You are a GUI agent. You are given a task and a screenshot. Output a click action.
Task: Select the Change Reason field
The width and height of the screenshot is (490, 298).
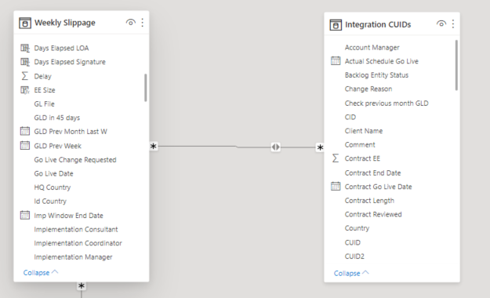coord(368,89)
